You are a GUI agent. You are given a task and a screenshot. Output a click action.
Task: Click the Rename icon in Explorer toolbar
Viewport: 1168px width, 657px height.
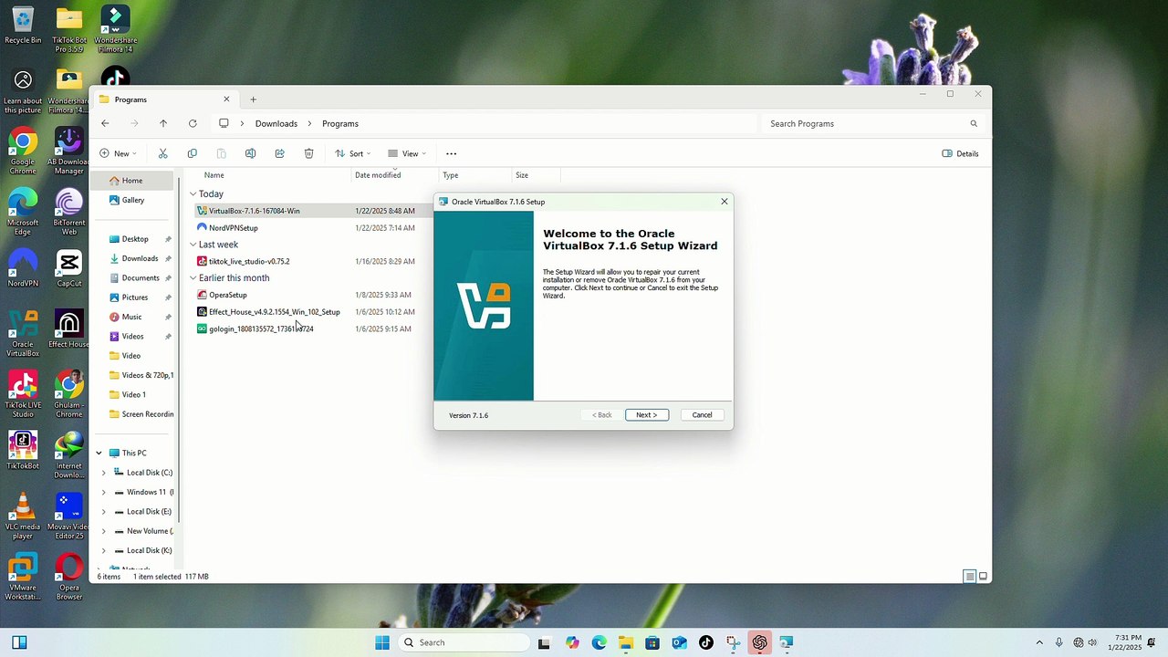tap(250, 153)
